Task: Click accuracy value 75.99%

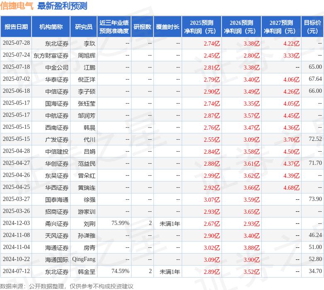Action: 120,223
